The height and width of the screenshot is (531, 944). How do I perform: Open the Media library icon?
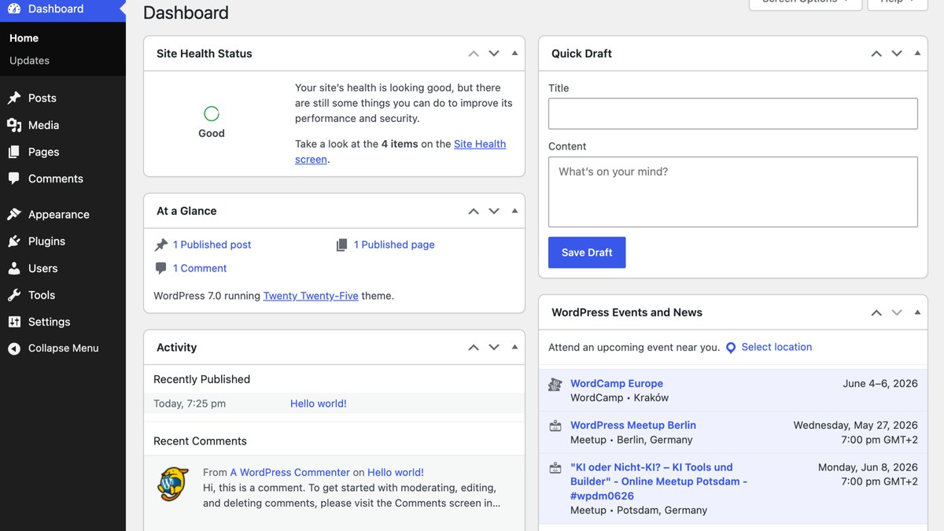coord(14,125)
